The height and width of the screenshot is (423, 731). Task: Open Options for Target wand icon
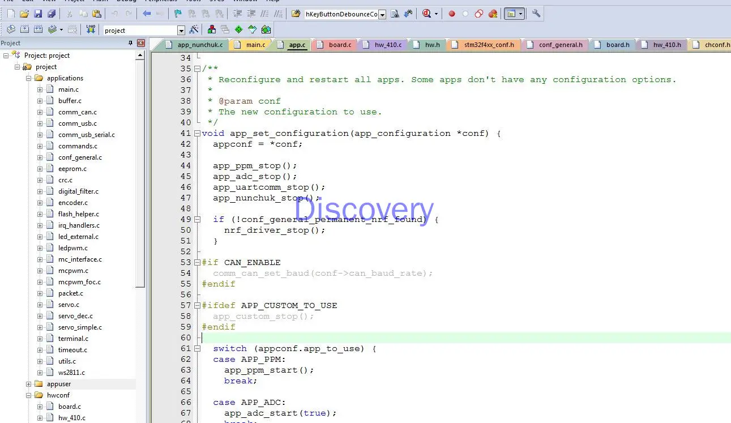click(194, 29)
